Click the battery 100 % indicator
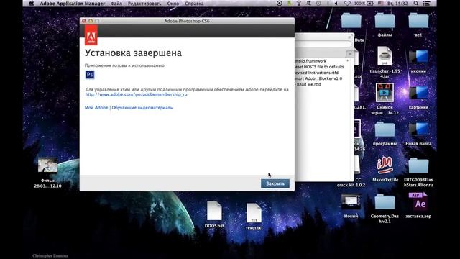 click(x=364, y=4)
